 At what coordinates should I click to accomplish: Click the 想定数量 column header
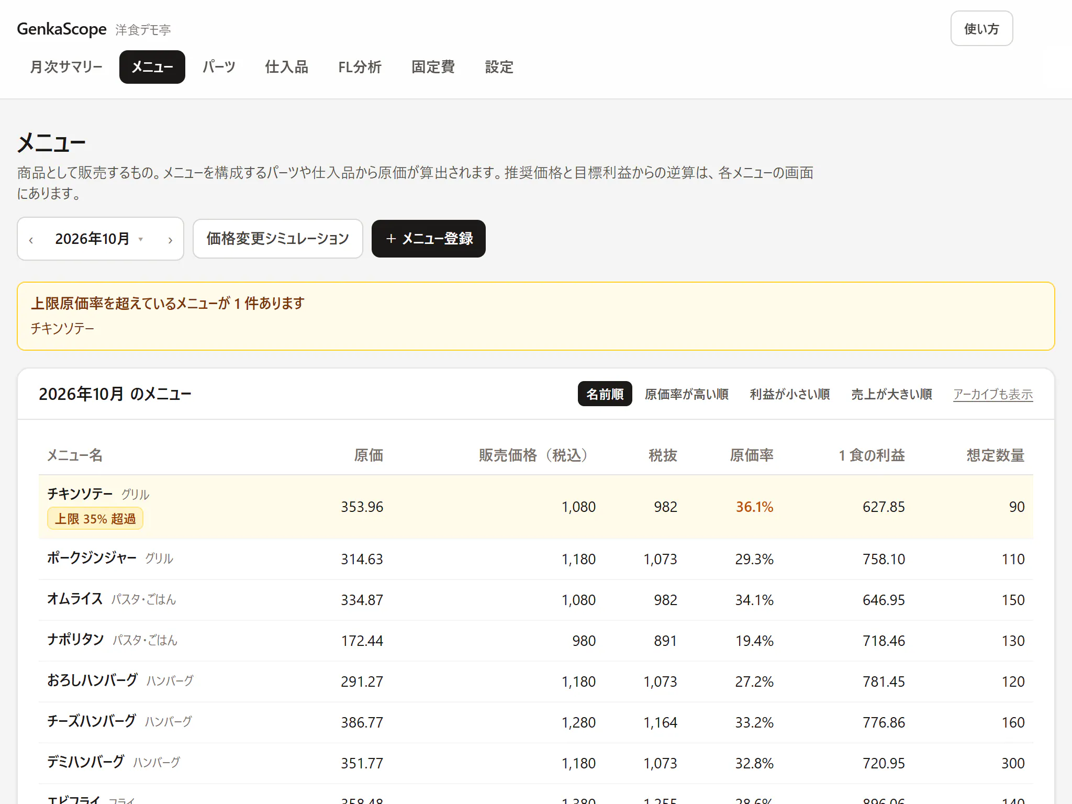pos(996,455)
